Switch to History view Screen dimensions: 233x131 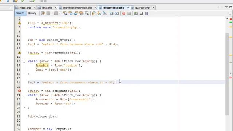(x=32, y=13)
